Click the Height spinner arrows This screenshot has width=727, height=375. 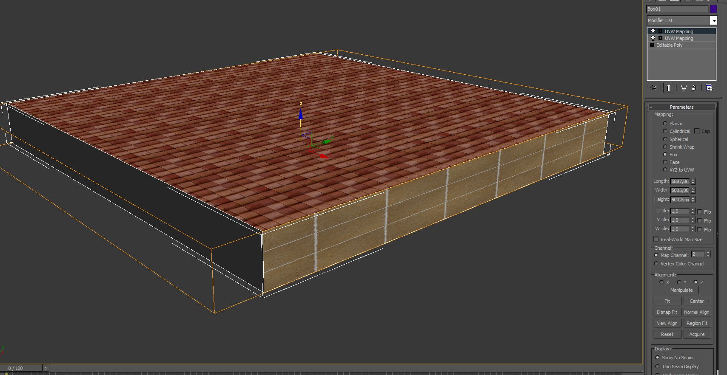click(693, 200)
